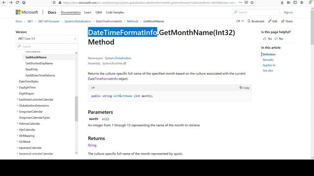Select ReadOnly in sidebar

point(31,69)
